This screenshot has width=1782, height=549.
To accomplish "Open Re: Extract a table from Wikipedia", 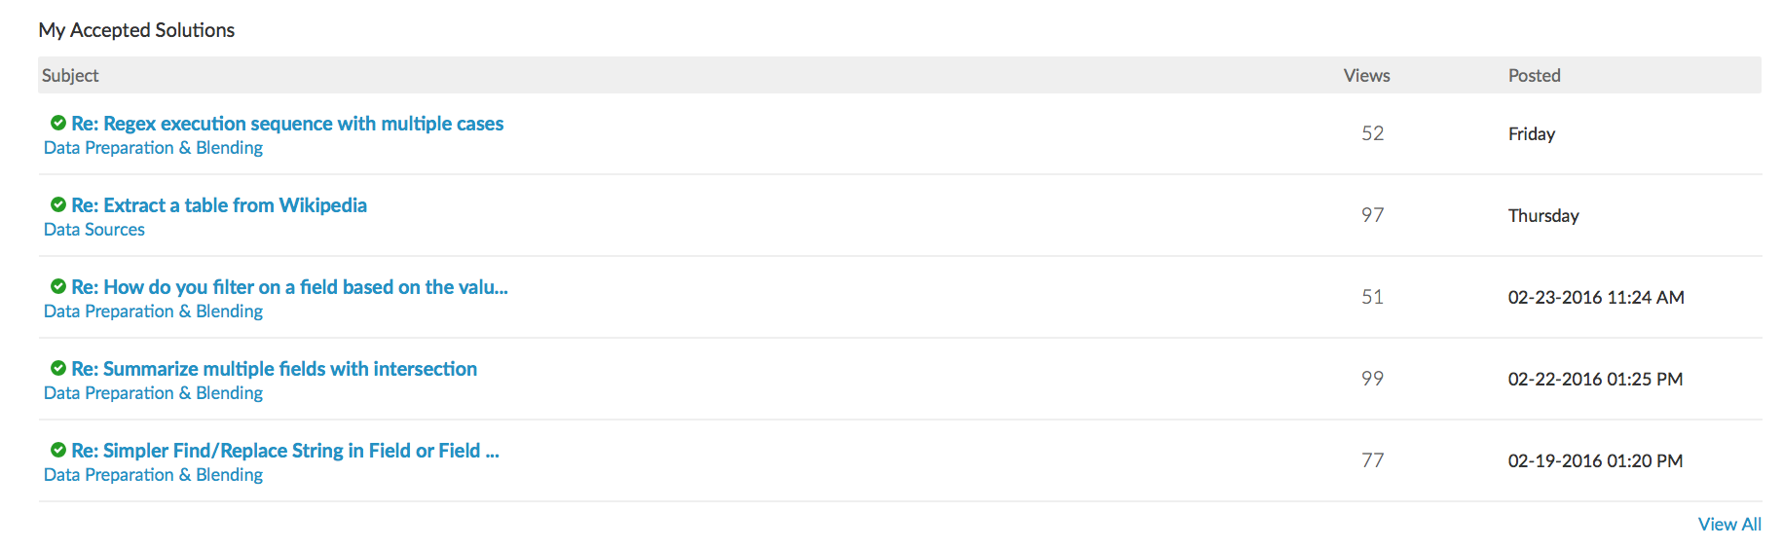I will coord(219,205).
